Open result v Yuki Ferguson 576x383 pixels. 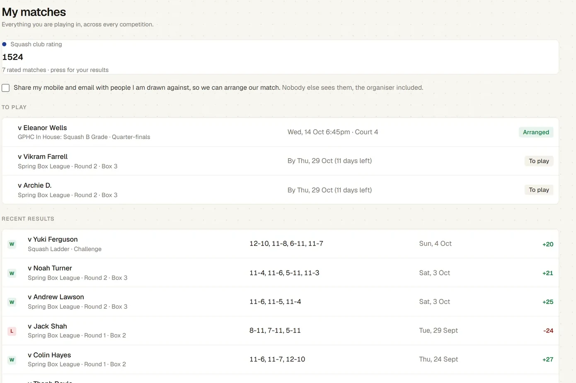280,244
